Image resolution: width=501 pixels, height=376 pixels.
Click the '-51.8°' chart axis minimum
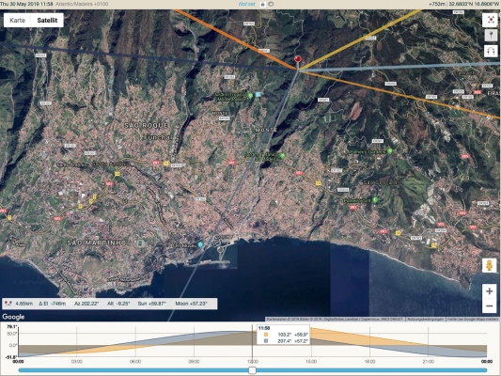click(11, 356)
